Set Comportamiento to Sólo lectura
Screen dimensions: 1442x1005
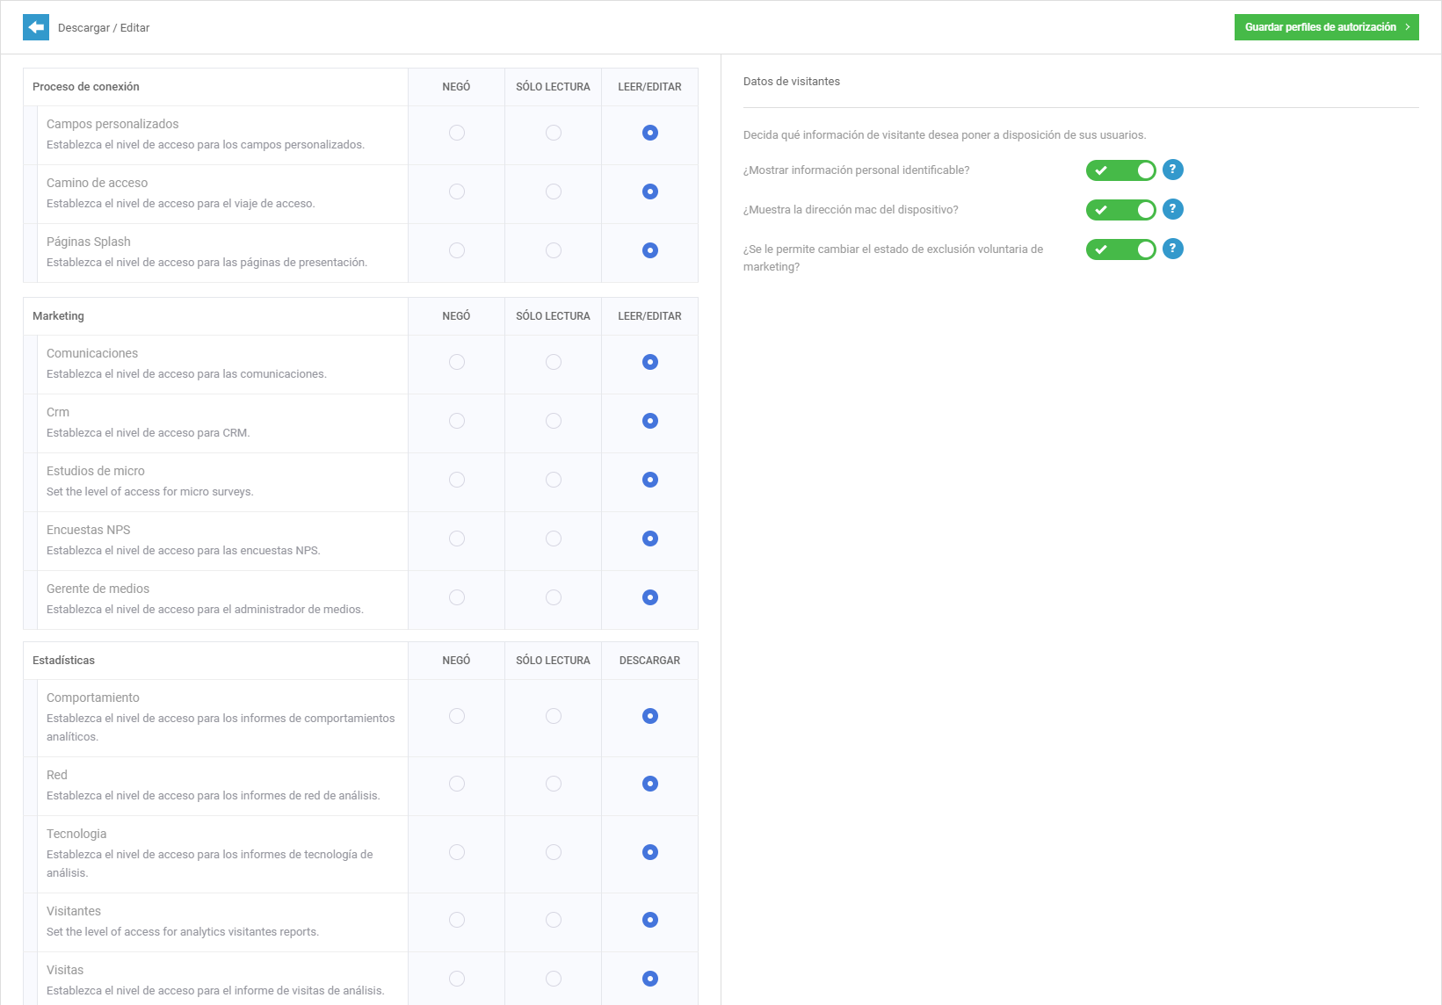pos(554,716)
